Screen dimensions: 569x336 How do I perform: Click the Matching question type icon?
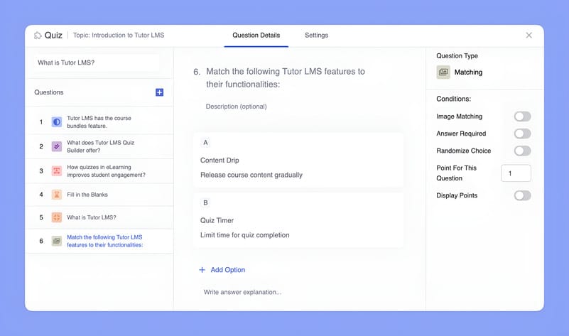443,72
